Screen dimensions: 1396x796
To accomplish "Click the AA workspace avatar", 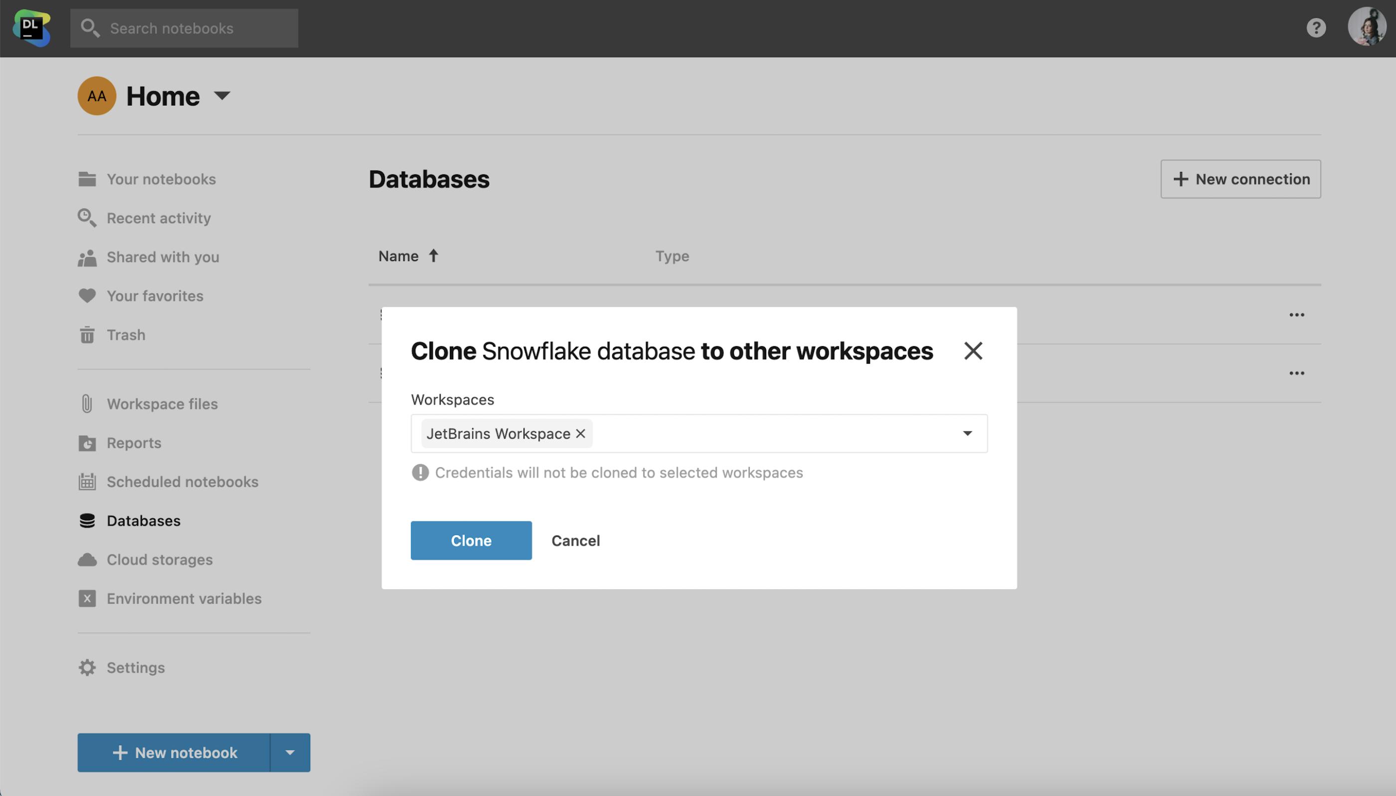I will pos(97,96).
